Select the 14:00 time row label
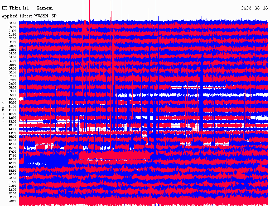270x206 pixels. point(12,129)
